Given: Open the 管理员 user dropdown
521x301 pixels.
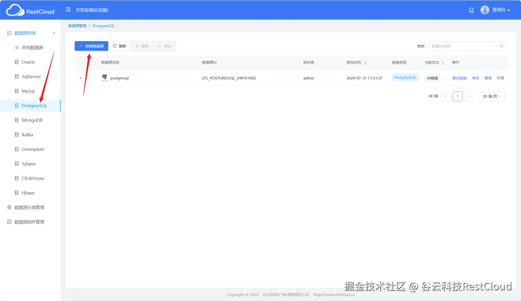Looking at the screenshot, I should pos(501,10).
